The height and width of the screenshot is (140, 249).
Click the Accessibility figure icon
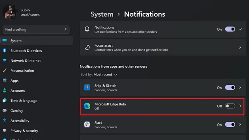5,121
